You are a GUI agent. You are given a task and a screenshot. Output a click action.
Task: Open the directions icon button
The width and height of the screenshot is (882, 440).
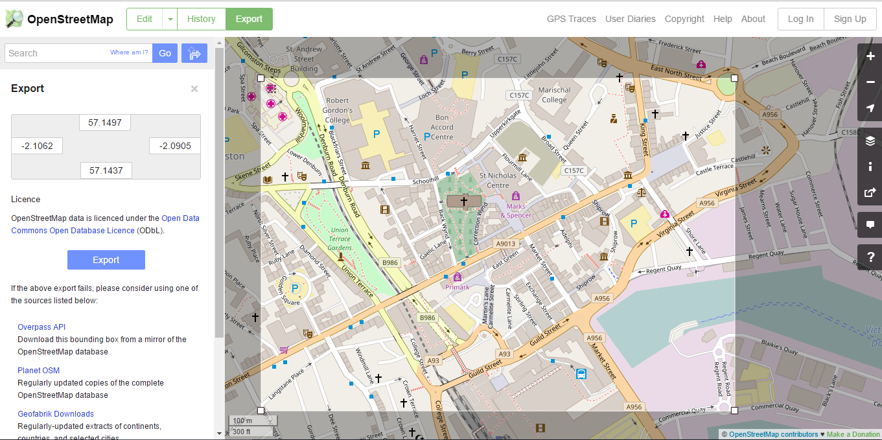[x=194, y=53]
